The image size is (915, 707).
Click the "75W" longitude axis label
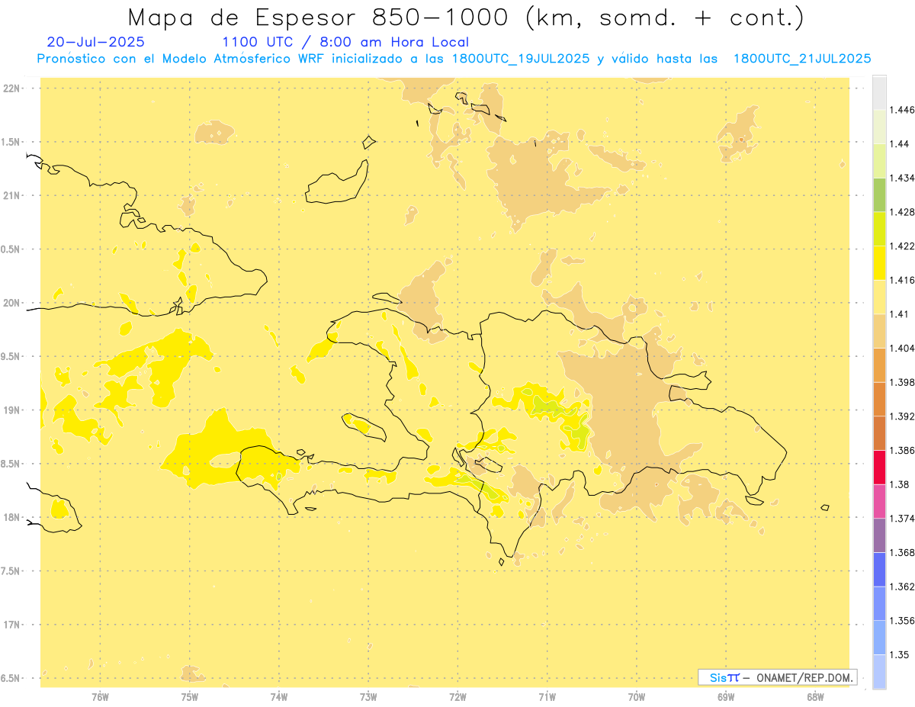pos(189,696)
